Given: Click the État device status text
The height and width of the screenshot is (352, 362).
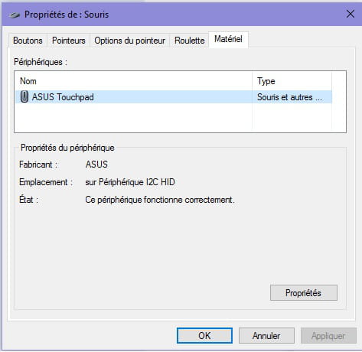Looking at the screenshot, I should 160,200.
